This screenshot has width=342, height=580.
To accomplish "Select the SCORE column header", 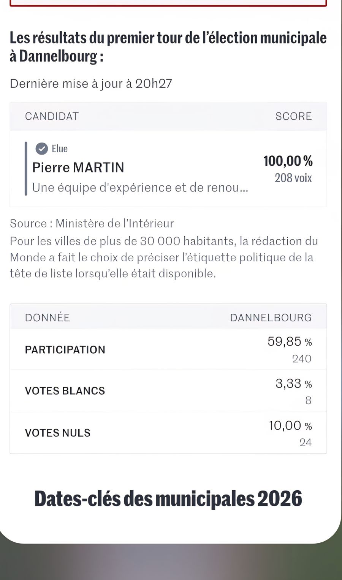I will (293, 116).
